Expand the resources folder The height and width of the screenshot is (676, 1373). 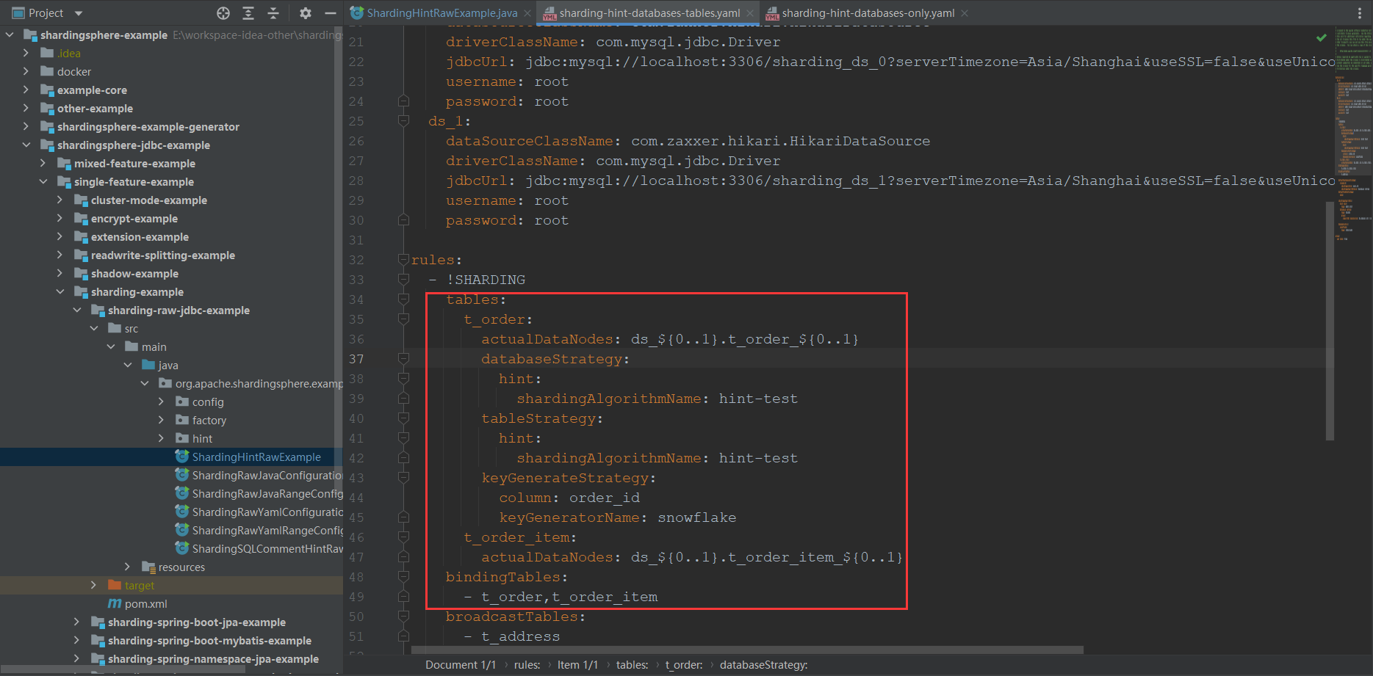pos(127,567)
